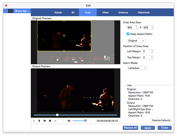
Task: Open the Enhance tab
Action: pos(123,12)
